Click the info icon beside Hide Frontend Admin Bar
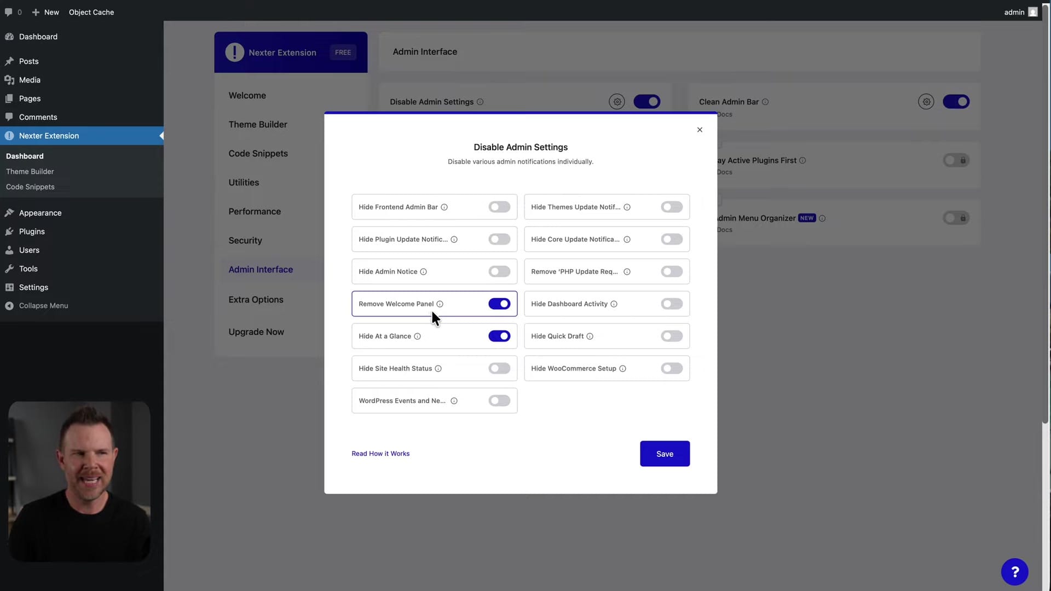Screen dimensions: 1051x591 coord(444,207)
